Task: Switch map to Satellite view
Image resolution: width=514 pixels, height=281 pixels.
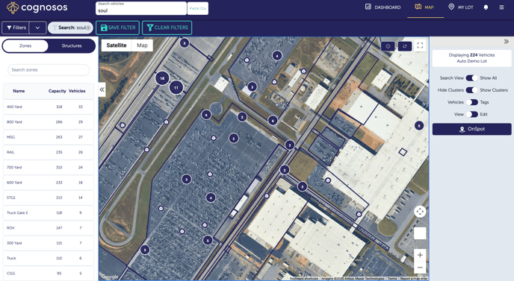Action: [117, 45]
